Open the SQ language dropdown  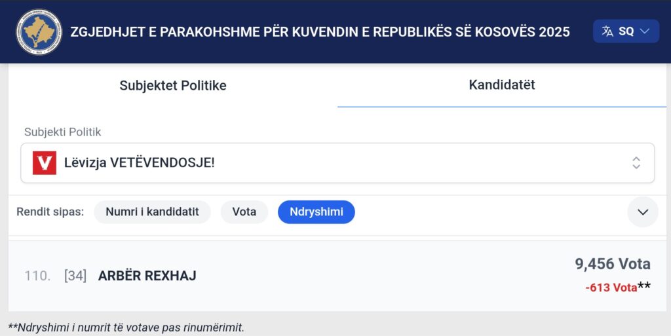626,31
